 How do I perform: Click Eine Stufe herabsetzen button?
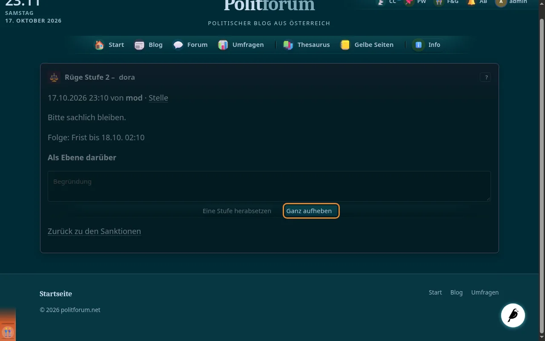coord(237,211)
